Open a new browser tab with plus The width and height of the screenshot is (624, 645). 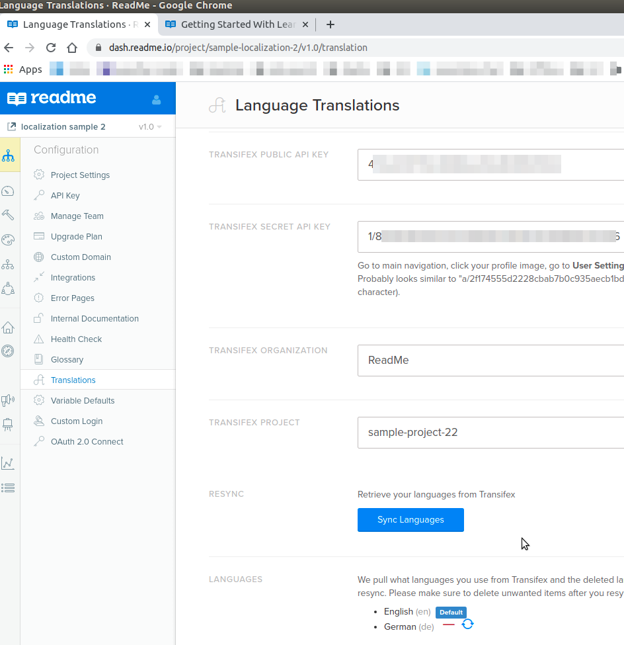330,24
